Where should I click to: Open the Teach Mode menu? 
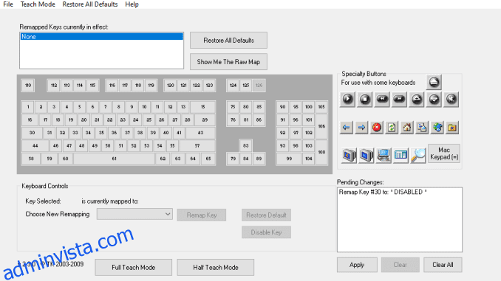coord(38,4)
